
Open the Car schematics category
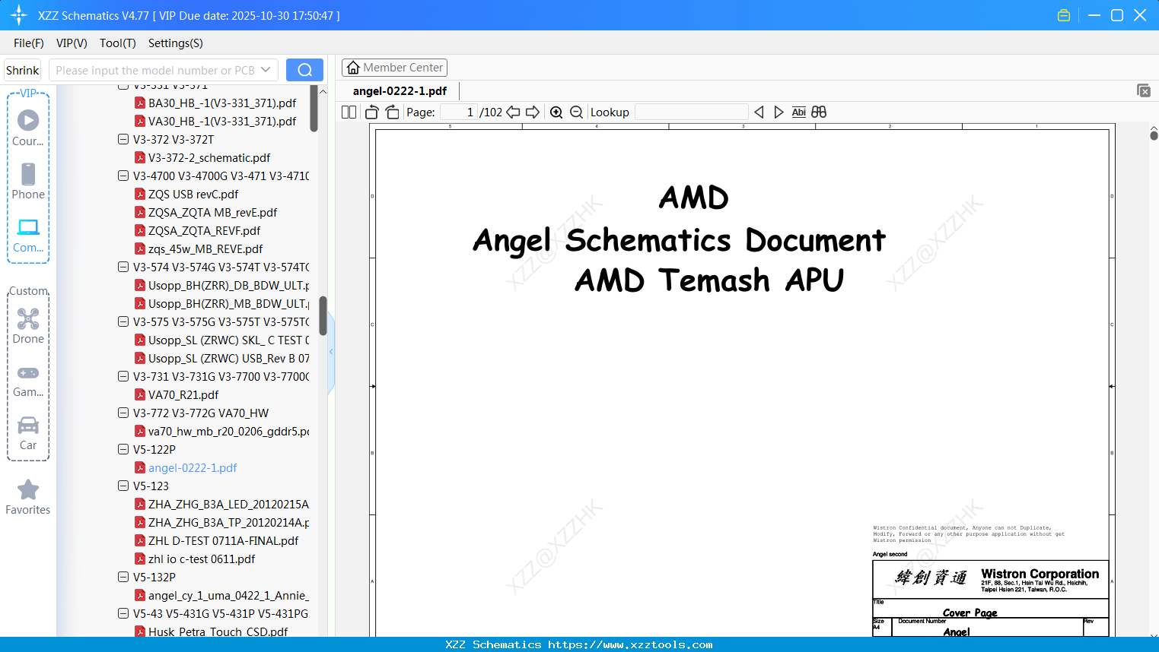28,433
